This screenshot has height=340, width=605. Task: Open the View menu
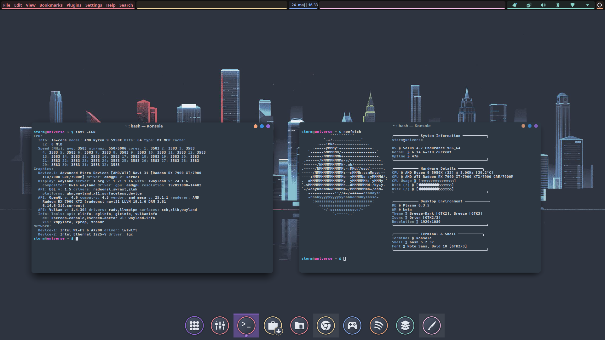coord(31,5)
